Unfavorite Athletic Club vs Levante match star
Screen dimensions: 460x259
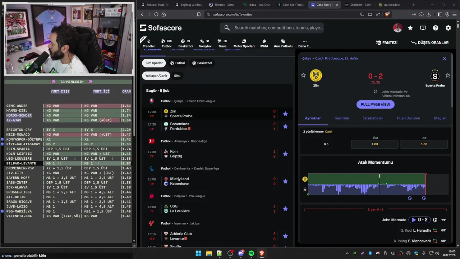[x=285, y=236]
